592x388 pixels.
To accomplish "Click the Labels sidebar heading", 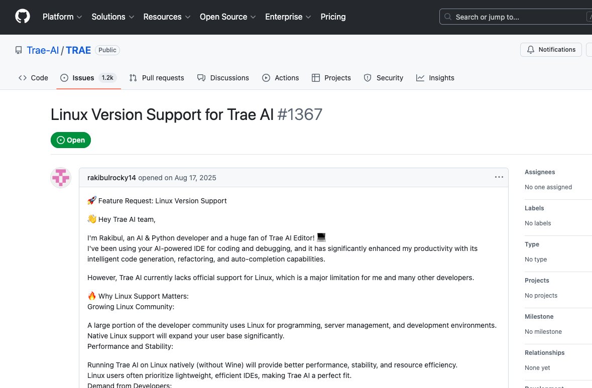I will [534, 208].
